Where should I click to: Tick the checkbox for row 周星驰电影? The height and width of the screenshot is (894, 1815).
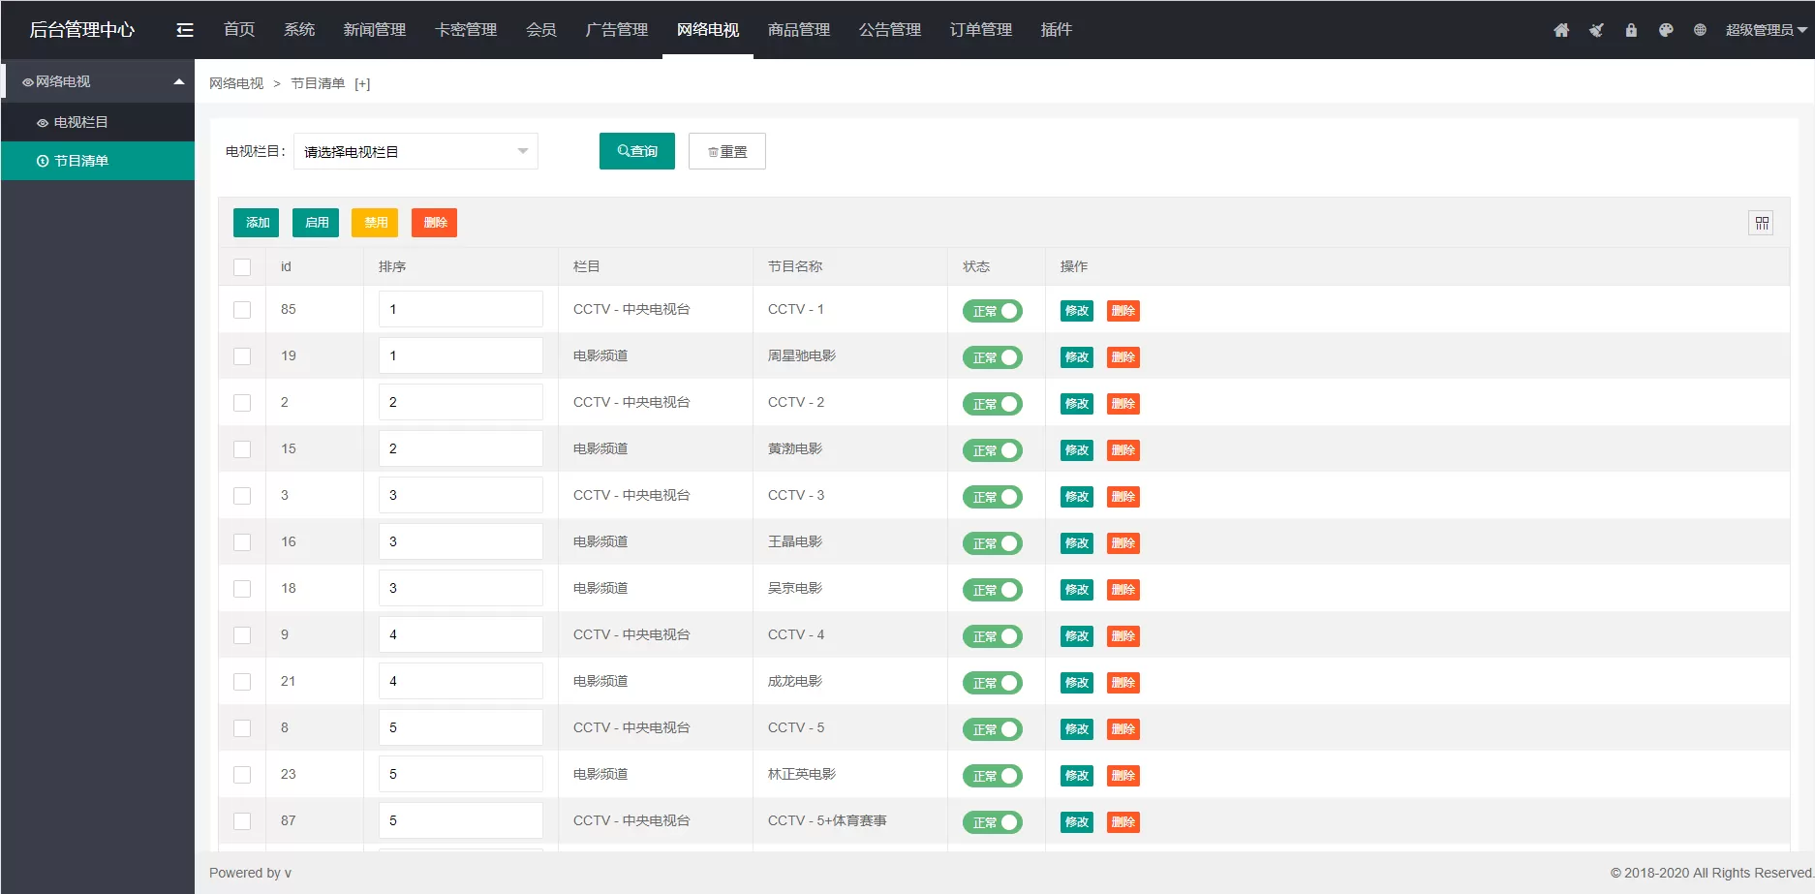pyautogui.click(x=242, y=356)
